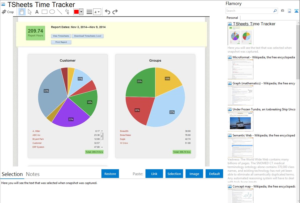Choose the arrow selection pointer tool

point(30,12)
